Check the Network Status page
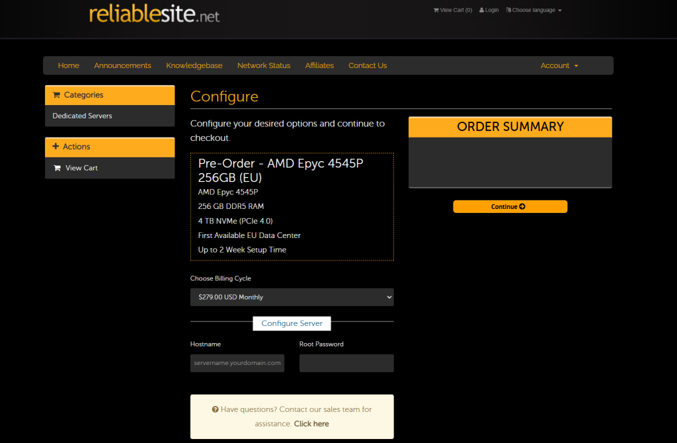This screenshot has width=677, height=443. (x=264, y=65)
